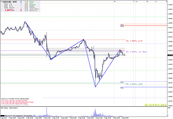Click the red R Sonic logo letter

coord(21,10)
